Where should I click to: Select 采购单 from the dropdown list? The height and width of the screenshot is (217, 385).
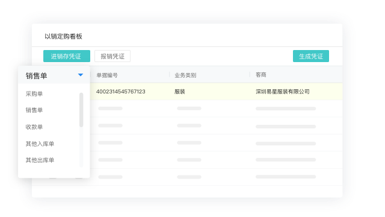coord(34,94)
